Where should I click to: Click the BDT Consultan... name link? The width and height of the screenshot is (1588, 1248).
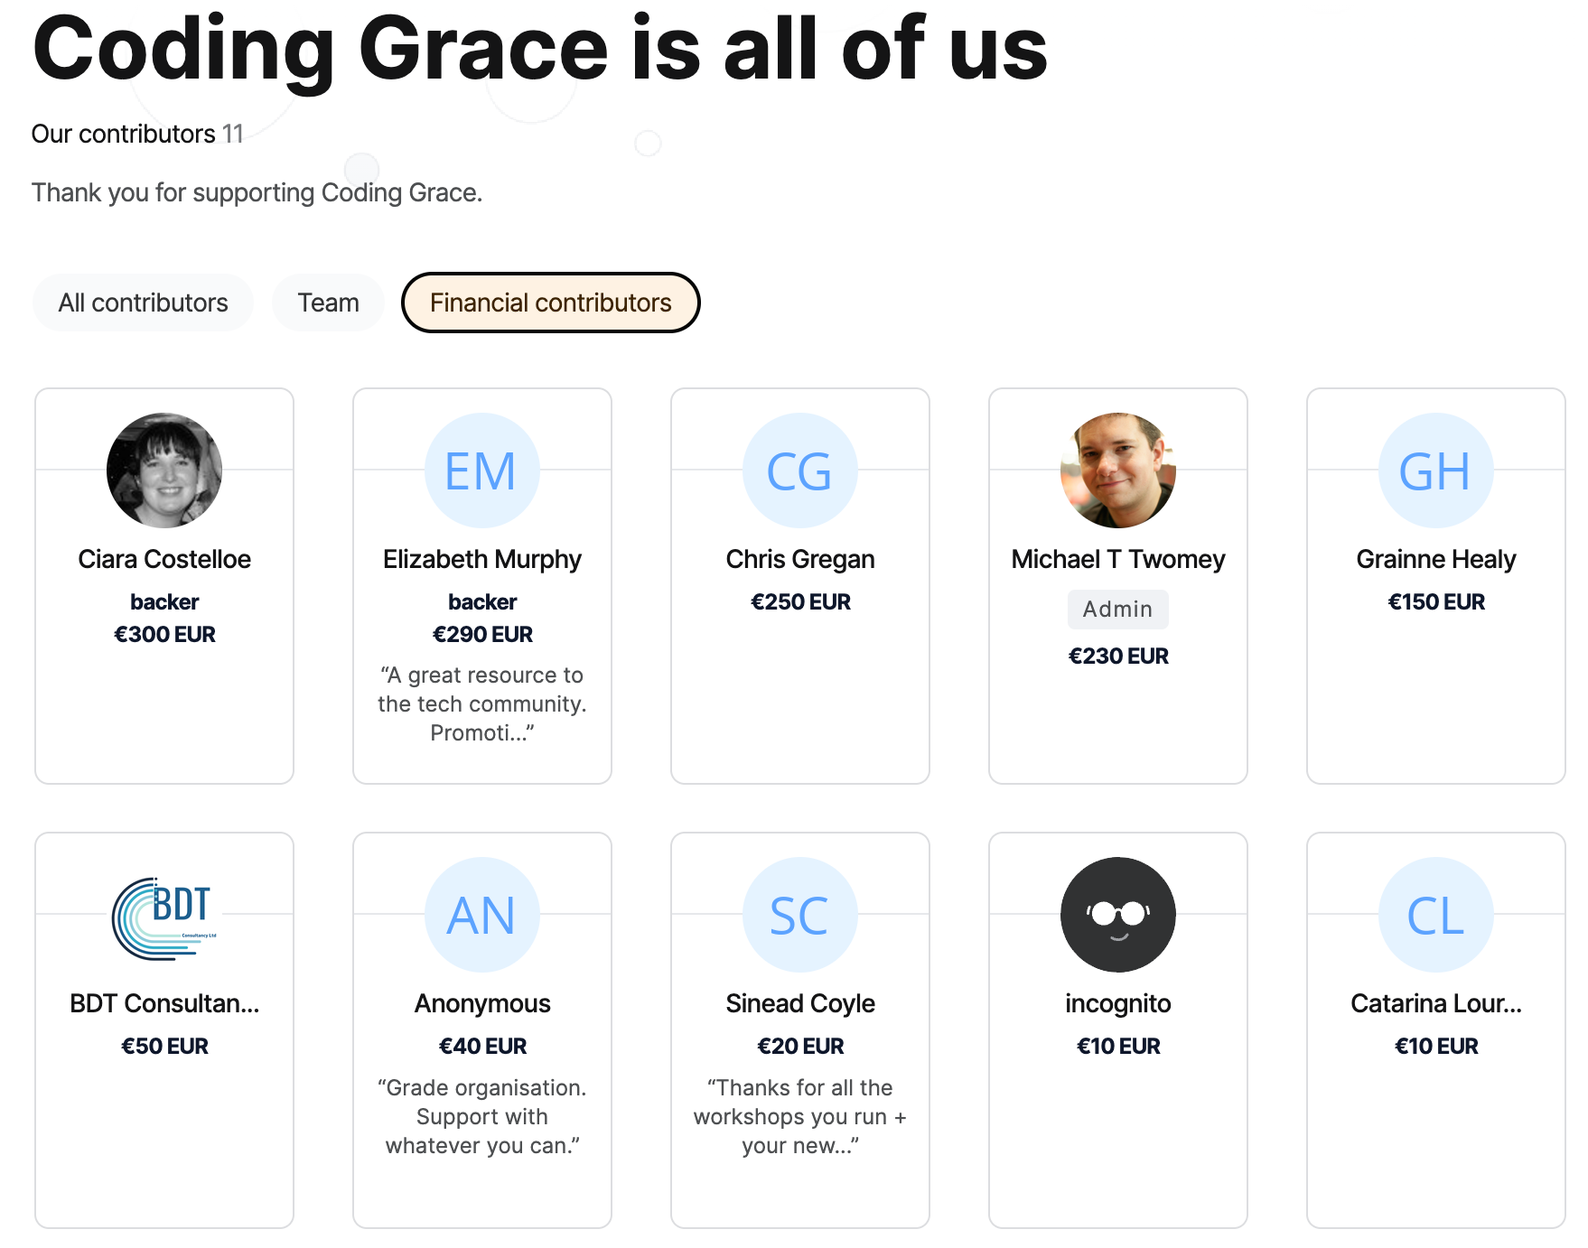tap(164, 1003)
